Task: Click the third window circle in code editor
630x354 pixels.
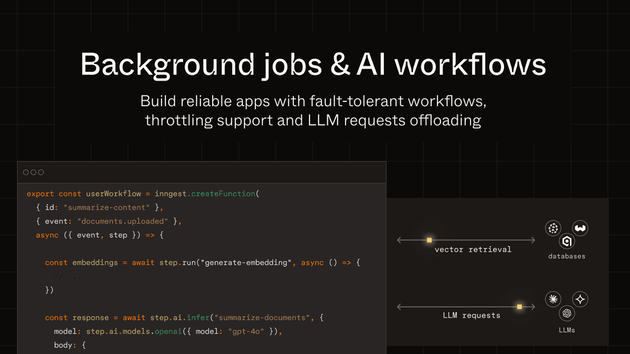Action: coord(41,172)
